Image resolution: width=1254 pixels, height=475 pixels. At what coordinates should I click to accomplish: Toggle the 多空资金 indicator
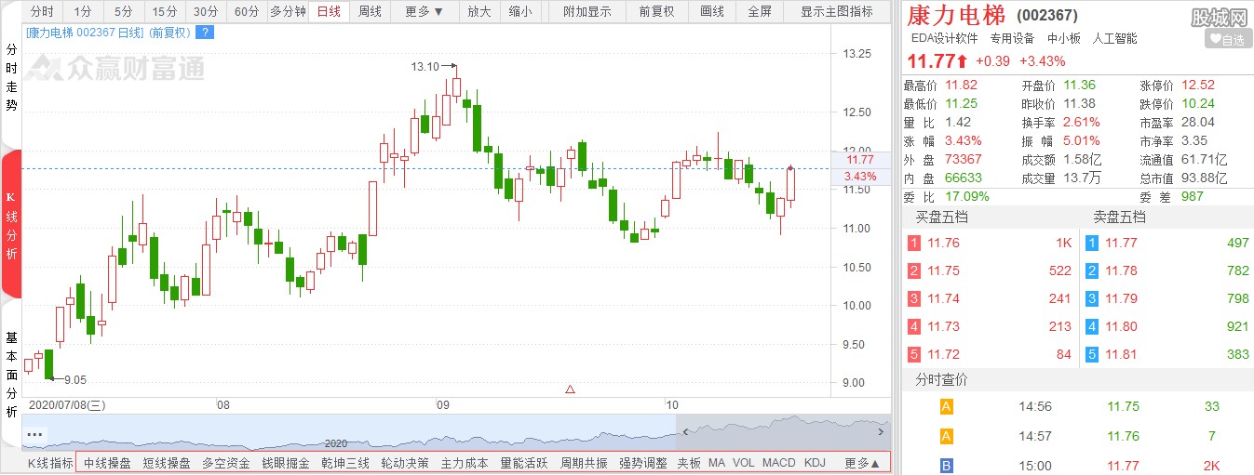coord(226,463)
